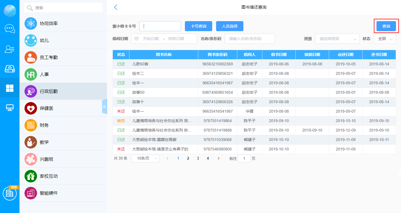Viewport: 401px width, 213px height.
Task: Click the jump-to page number field
Action: 244,158
